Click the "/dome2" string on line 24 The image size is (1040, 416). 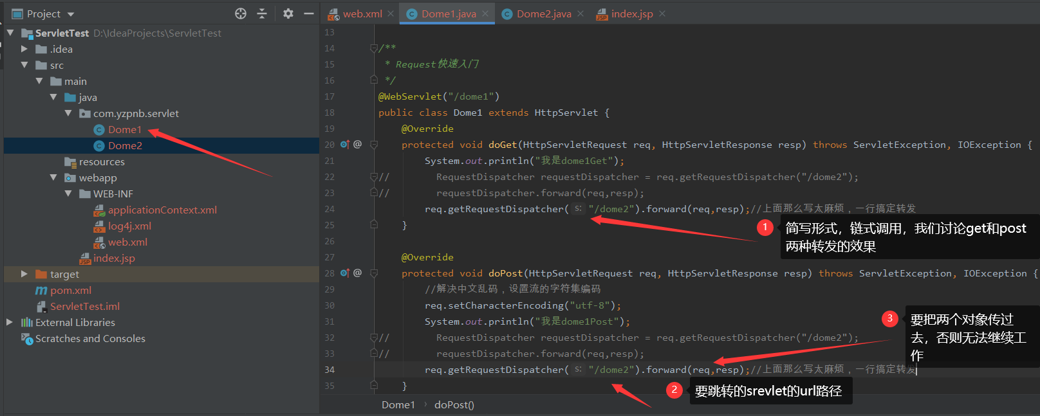pyautogui.click(x=611, y=209)
